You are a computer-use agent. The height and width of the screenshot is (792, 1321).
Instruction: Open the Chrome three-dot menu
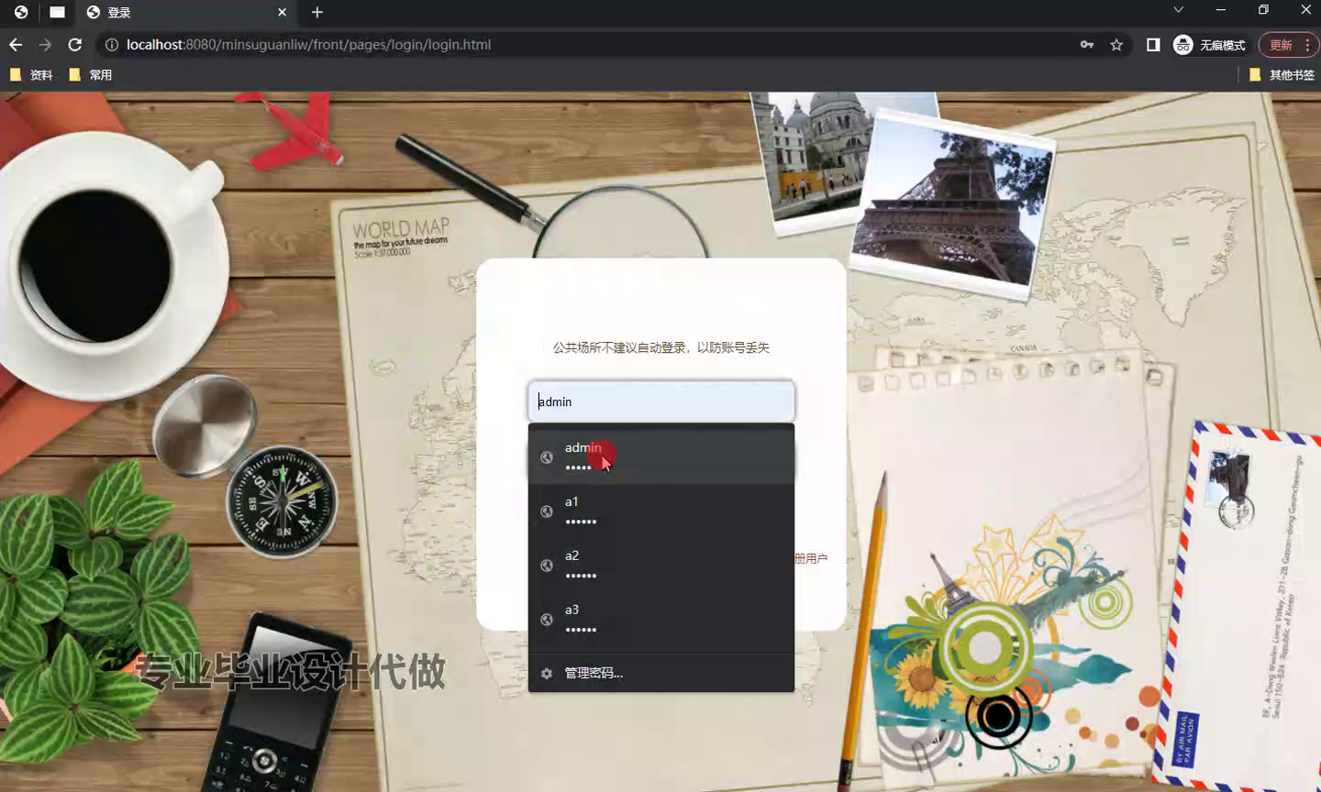point(1308,44)
